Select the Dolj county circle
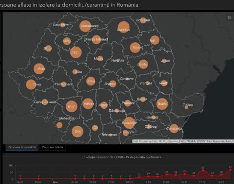Viewport: 234px width, 184px height. point(78,132)
